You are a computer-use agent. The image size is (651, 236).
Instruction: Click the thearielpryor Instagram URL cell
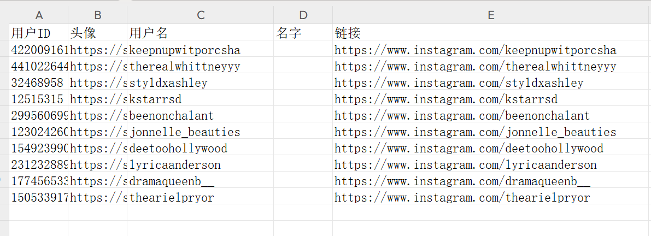pos(462,198)
